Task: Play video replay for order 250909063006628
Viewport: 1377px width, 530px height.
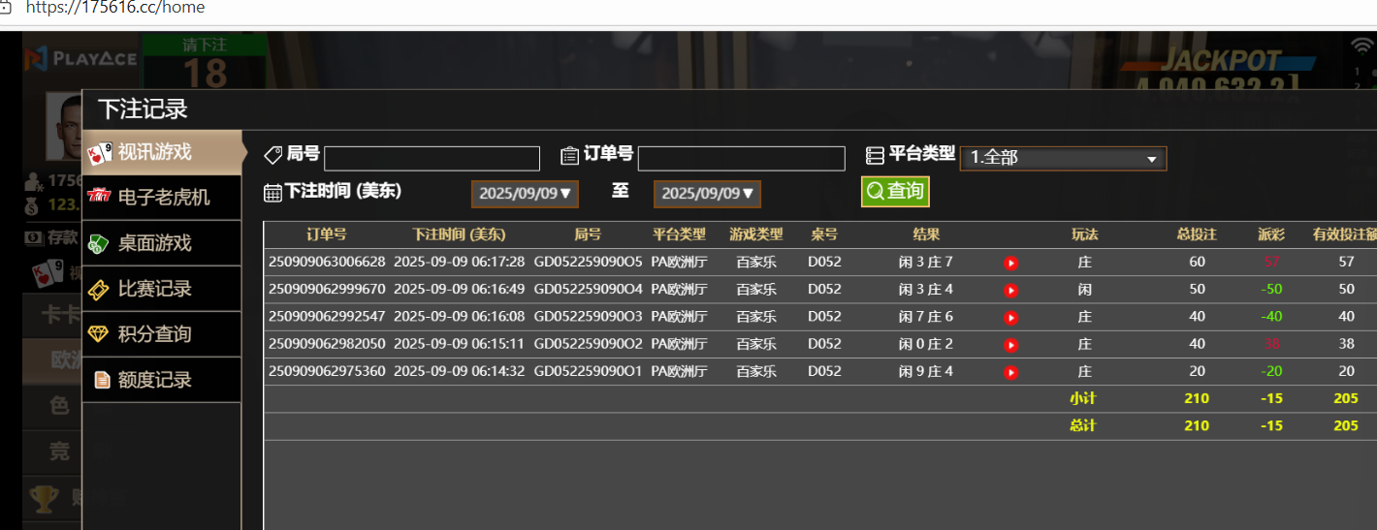Action: click(x=1010, y=263)
